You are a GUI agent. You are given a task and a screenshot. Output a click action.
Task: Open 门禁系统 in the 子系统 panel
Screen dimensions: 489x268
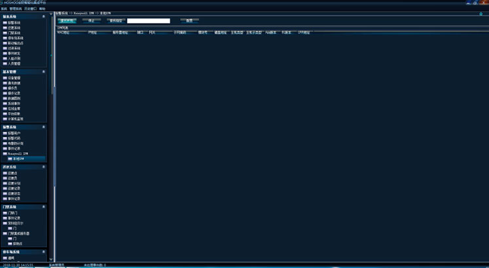pyautogui.click(x=14, y=32)
